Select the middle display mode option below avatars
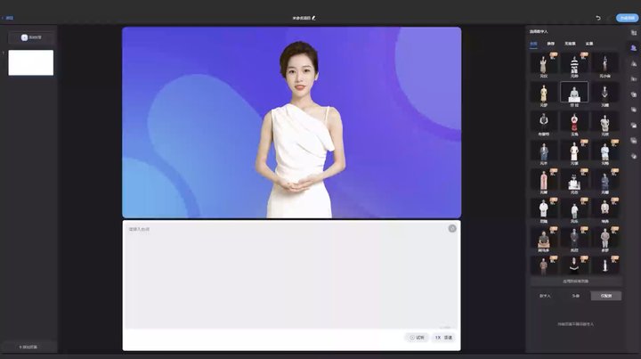Viewport: 641px width, 359px height. click(575, 296)
